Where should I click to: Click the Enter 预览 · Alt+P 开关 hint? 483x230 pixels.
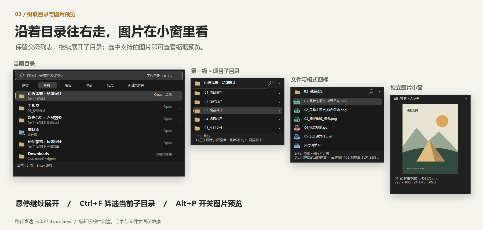pos(312,154)
